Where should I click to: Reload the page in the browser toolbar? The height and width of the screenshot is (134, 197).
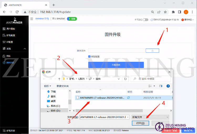pos(17,12)
